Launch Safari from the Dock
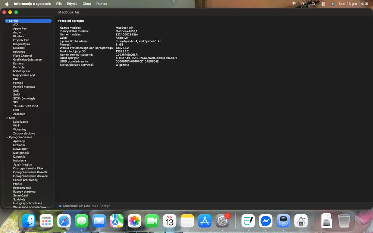The width and height of the screenshot is (373, 233). pyautogui.click(x=64, y=221)
